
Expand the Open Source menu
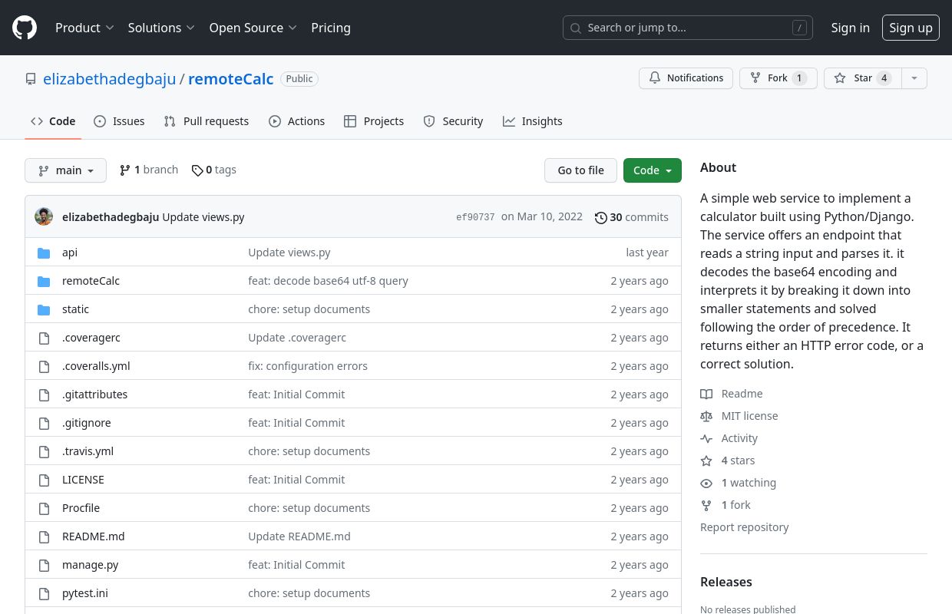click(x=253, y=28)
